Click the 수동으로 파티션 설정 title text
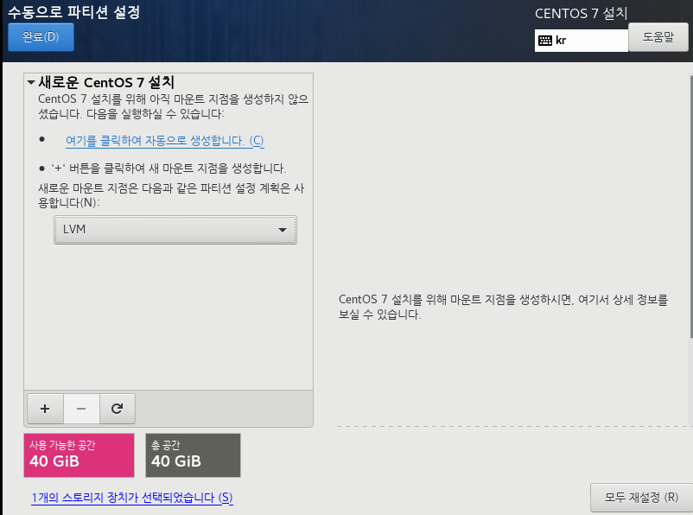The image size is (693, 515). point(73,12)
